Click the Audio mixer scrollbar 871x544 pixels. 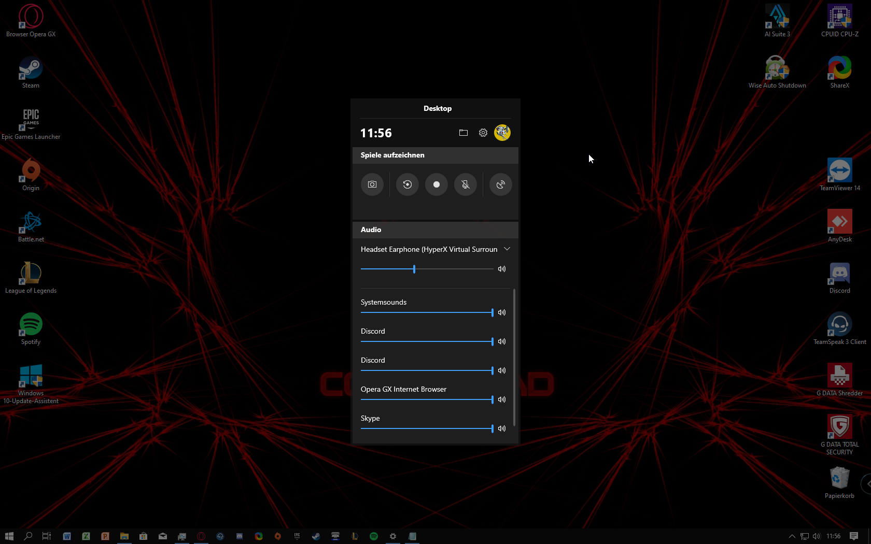pos(514,357)
